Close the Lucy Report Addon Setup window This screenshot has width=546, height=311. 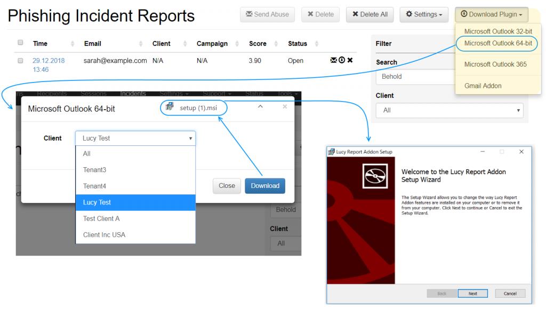(521, 152)
